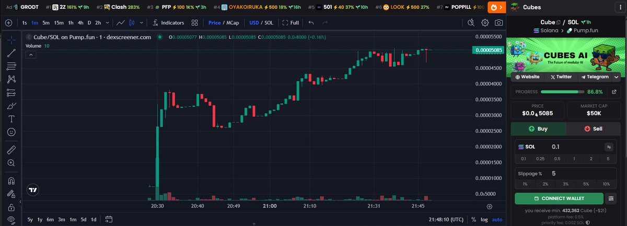The image size is (627, 226).
Task: Set date range to 1d
Action: click(93, 219)
